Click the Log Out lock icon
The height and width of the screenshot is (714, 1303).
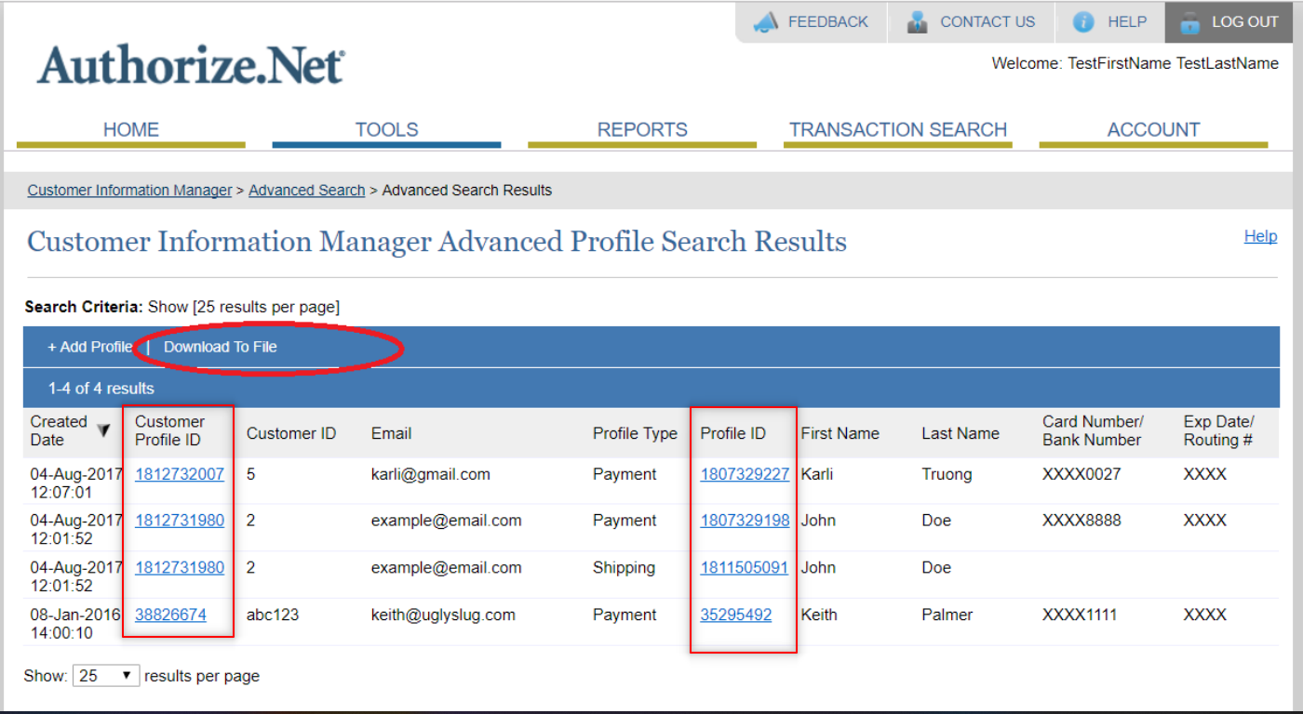[1189, 23]
